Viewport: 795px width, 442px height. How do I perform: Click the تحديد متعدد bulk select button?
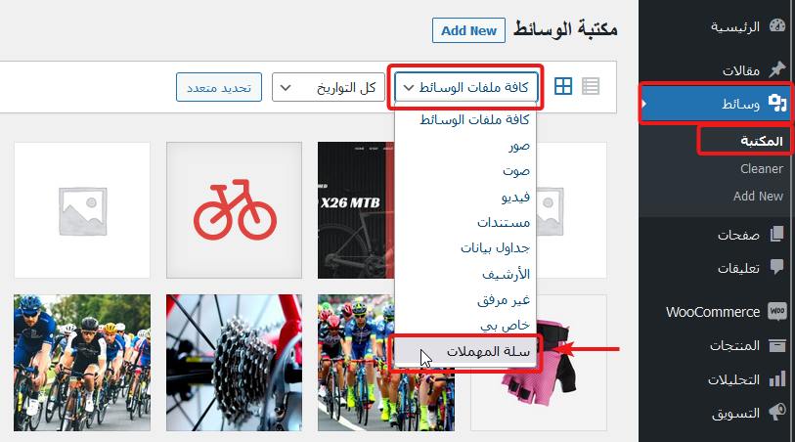(x=219, y=87)
